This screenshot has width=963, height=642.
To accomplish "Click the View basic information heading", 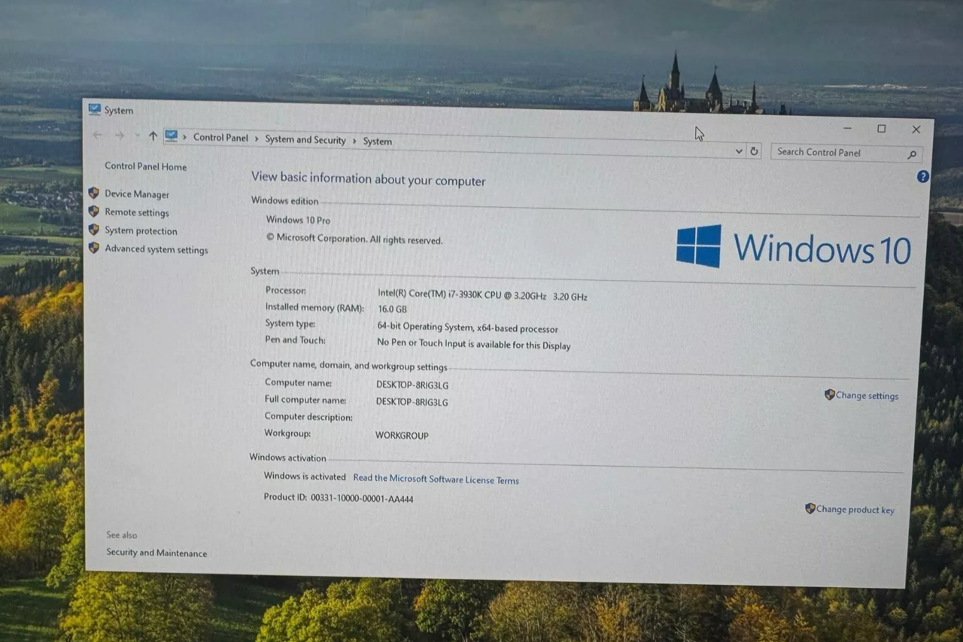I will pyautogui.click(x=369, y=179).
